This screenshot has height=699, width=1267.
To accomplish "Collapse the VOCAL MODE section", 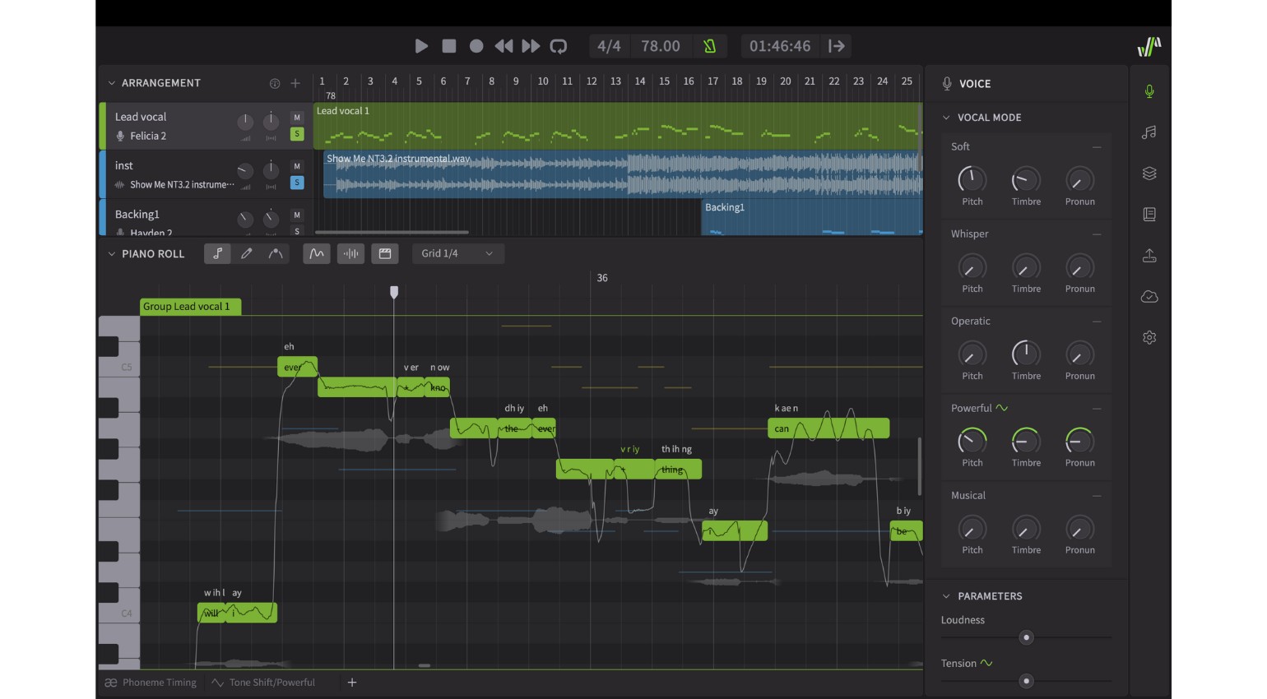I will pyautogui.click(x=946, y=118).
